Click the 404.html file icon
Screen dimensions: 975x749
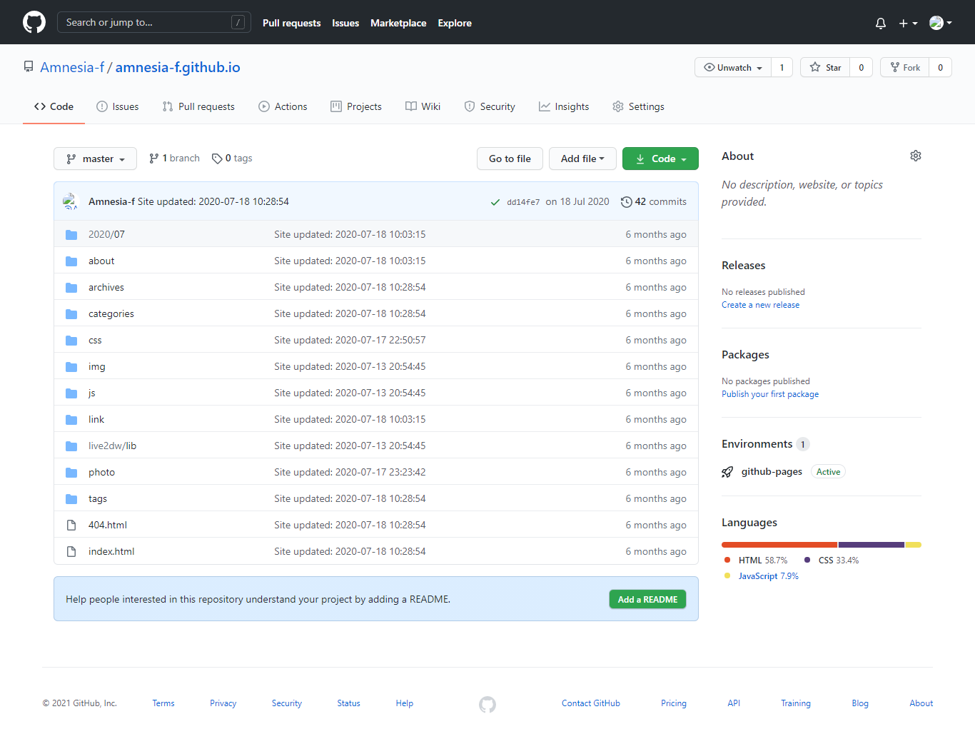(71, 525)
